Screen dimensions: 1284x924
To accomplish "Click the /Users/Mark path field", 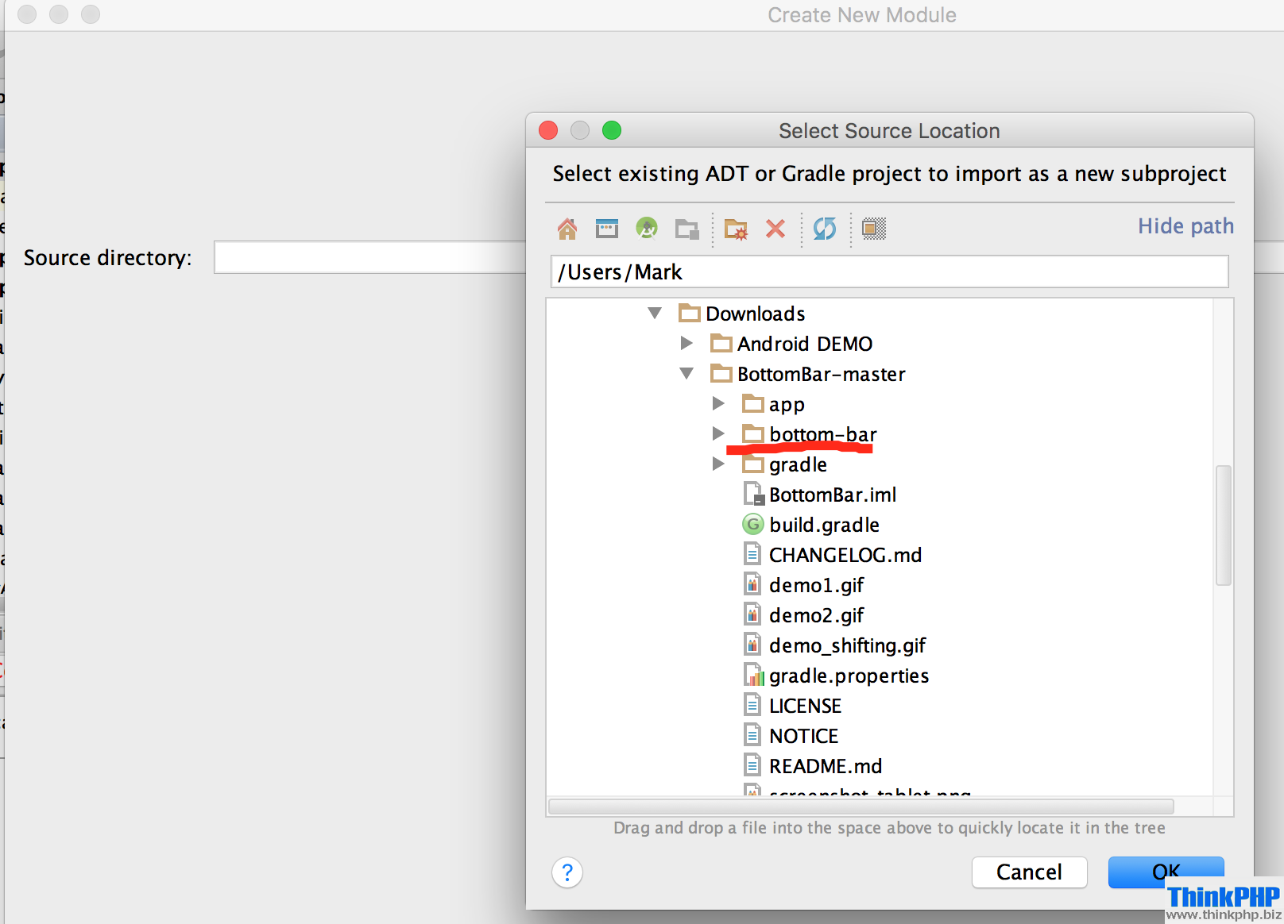I will [x=889, y=271].
